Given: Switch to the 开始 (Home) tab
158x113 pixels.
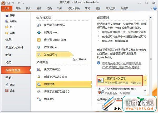Looking at the screenshot, I should tap(18, 8).
